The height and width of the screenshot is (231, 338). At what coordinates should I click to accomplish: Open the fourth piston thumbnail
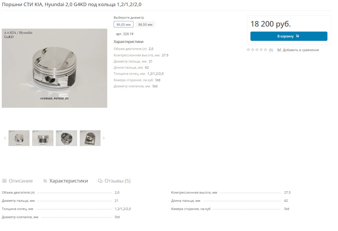click(90, 138)
